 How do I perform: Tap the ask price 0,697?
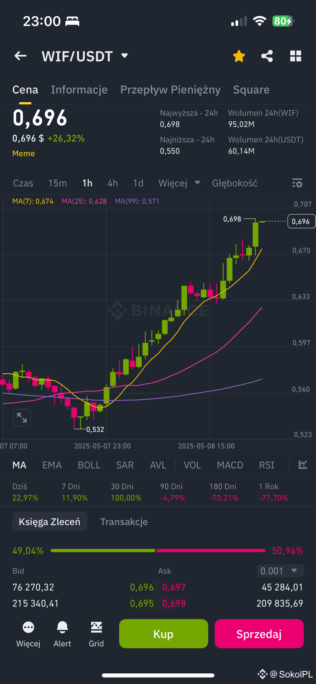(x=174, y=587)
